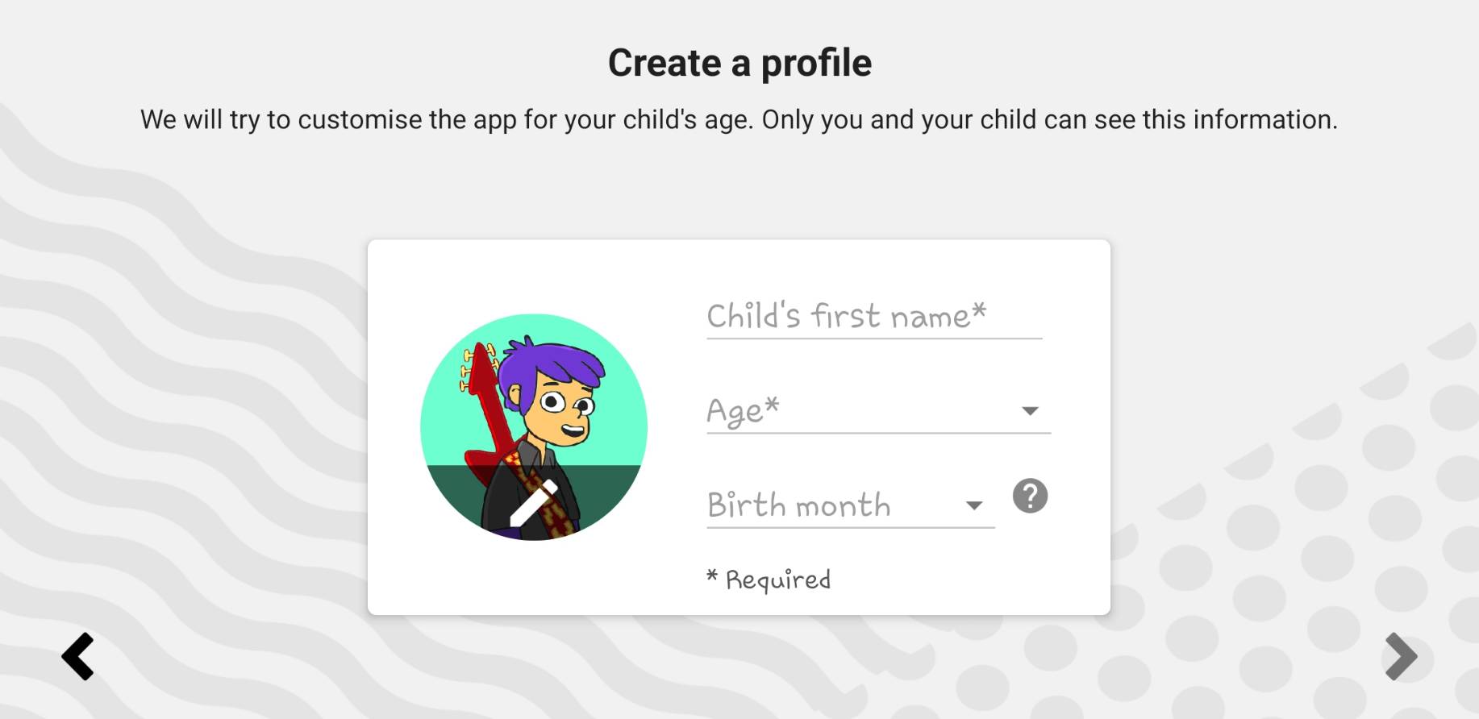Click the Age field label
The width and height of the screenshot is (1479, 719).
click(x=732, y=411)
